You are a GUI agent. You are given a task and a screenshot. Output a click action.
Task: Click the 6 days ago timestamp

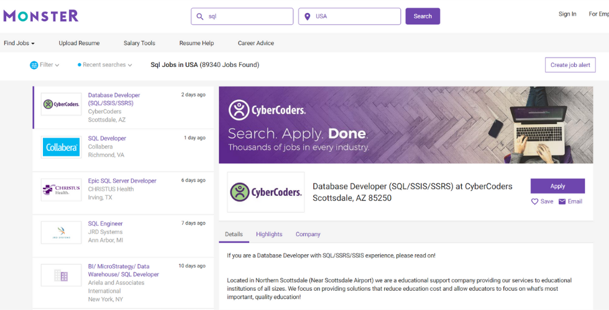(x=193, y=180)
